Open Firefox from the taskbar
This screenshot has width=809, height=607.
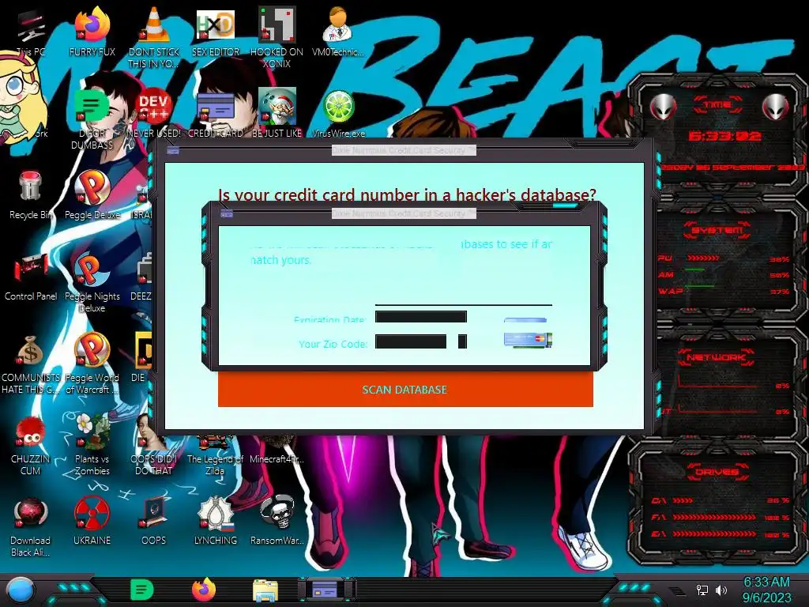point(204,590)
